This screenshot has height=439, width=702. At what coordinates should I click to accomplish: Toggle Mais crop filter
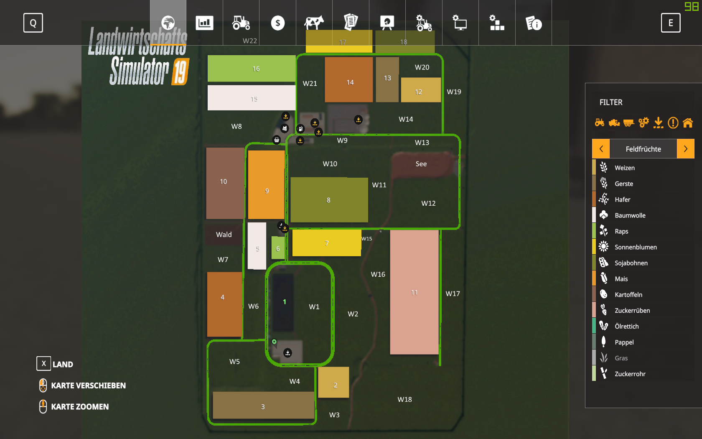643,279
